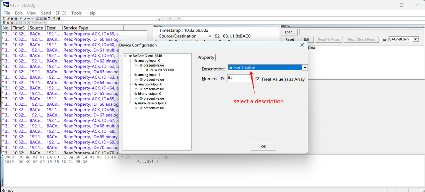Click the yellow question-mark help toolbar icon

point(54,18)
